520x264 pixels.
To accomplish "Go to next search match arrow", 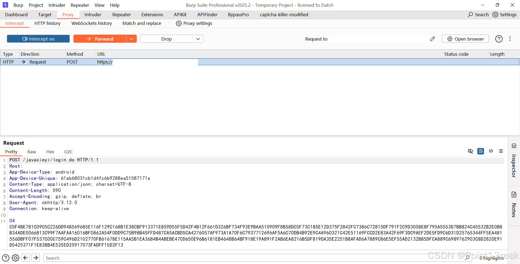I will point(36,258).
